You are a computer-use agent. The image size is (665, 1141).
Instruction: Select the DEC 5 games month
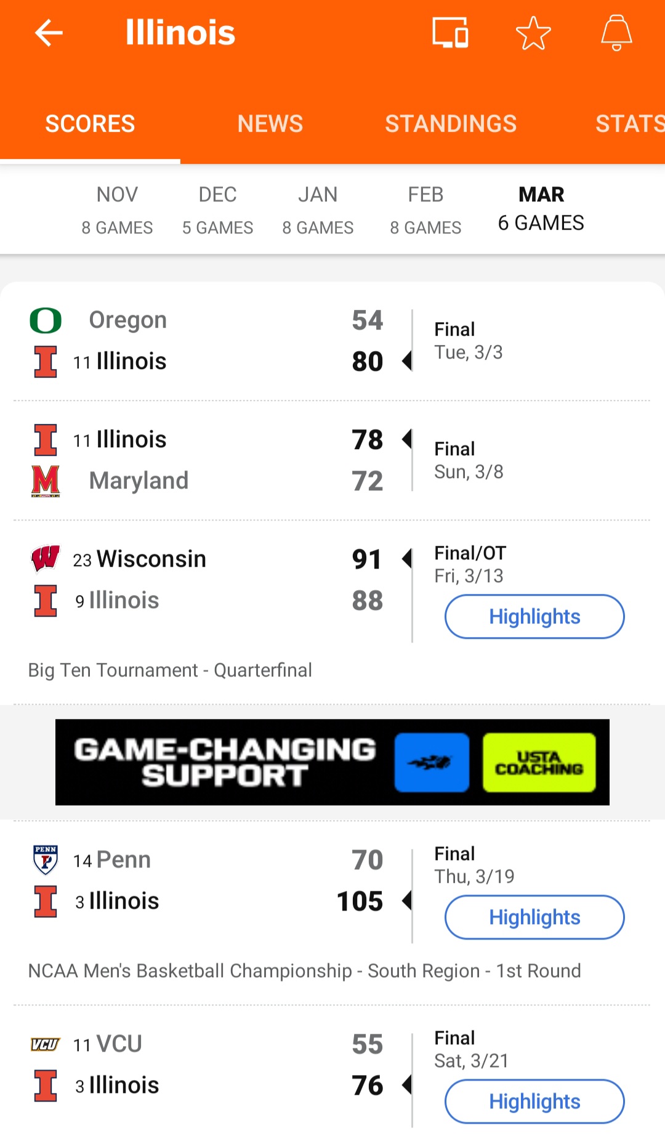coord(217,210)
